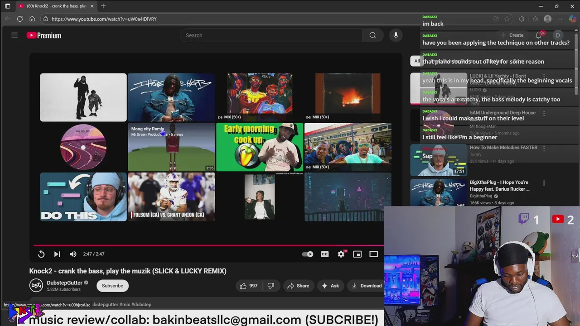580x326 pixels.
Task: Toggle the autoplay switch
Action: (308, 254)
